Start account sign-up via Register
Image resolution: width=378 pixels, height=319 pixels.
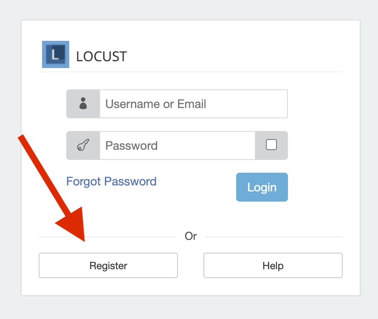108,266
